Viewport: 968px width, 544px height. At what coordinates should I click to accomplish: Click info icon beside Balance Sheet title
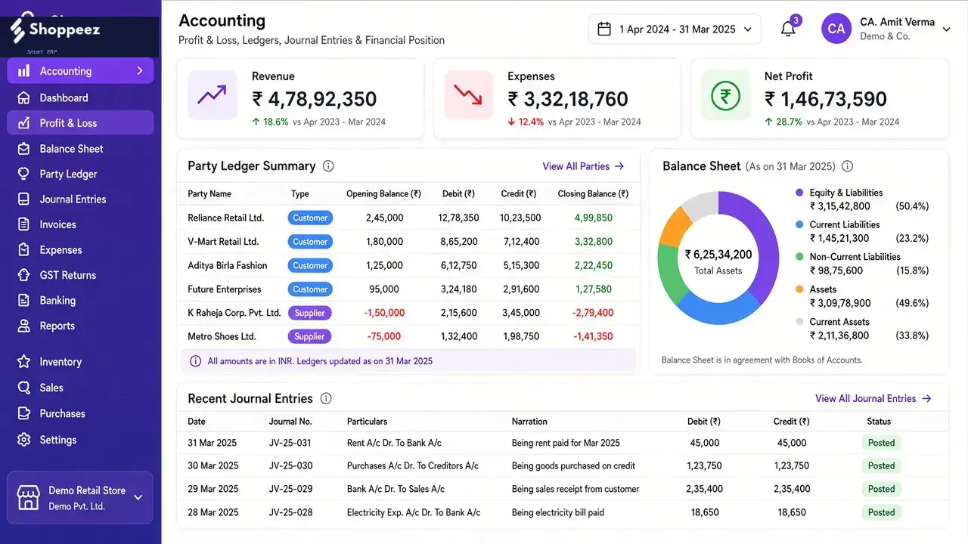click(x=847, y=166)
